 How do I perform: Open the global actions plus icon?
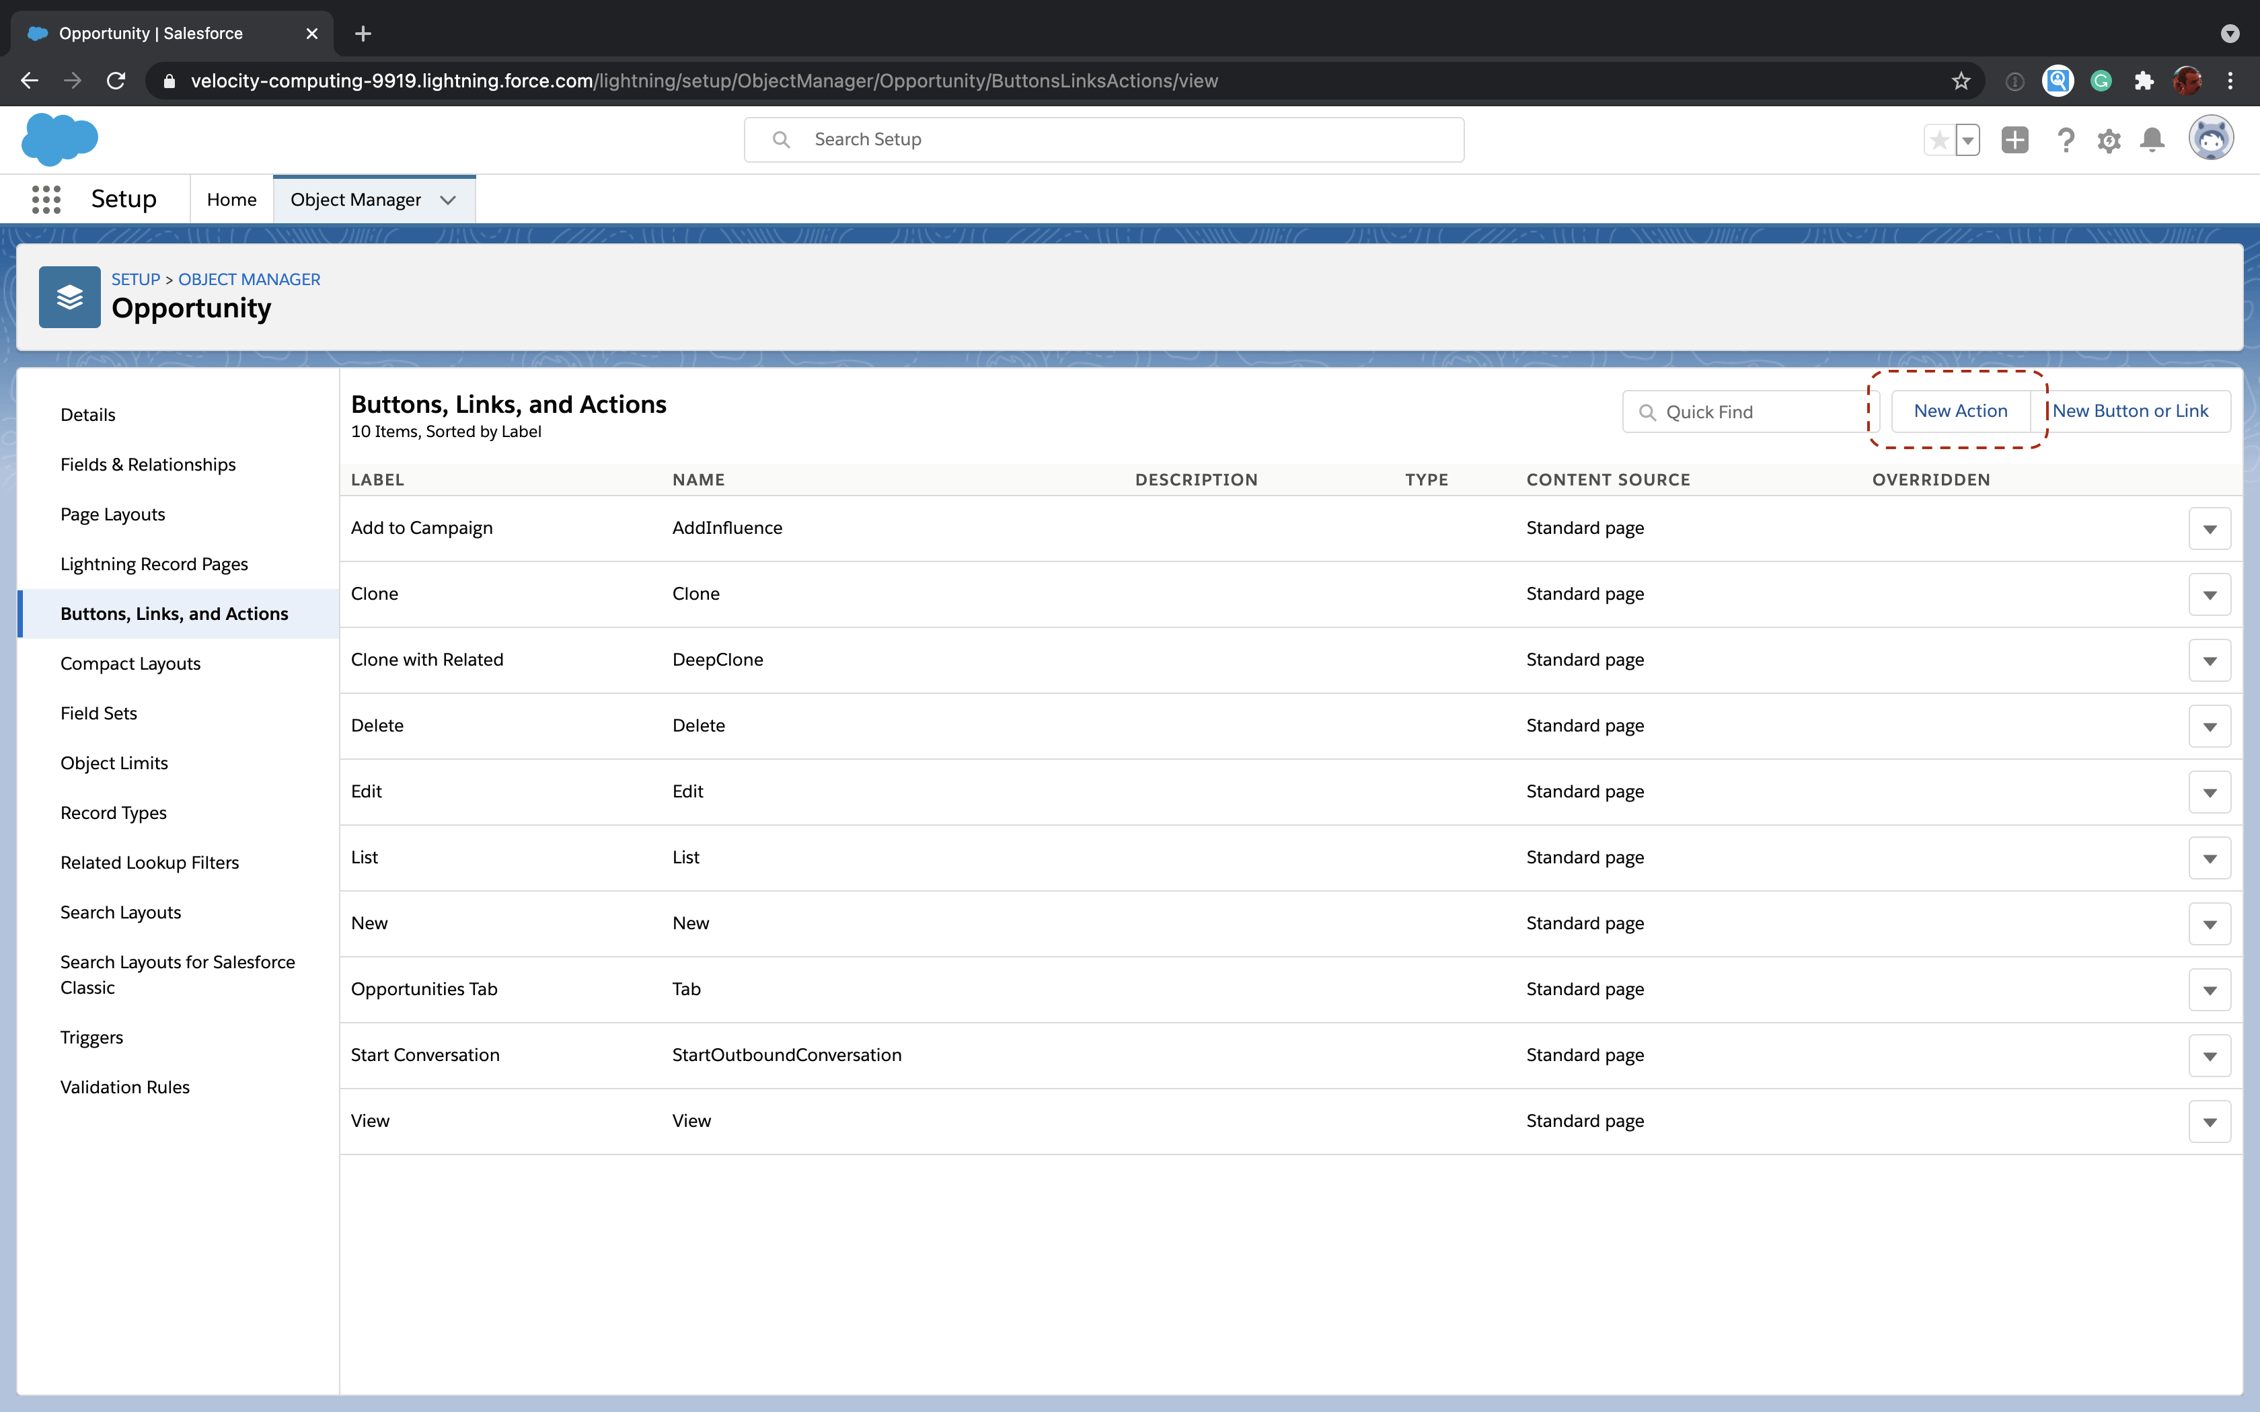tap(2014, 139)
